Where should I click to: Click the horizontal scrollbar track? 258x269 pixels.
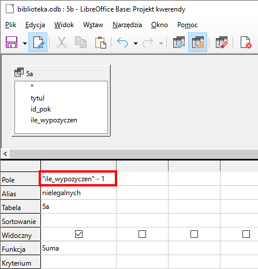point(134,154)
